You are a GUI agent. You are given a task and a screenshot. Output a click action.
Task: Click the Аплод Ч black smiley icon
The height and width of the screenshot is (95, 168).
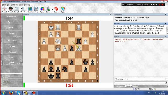coord(10,9)
